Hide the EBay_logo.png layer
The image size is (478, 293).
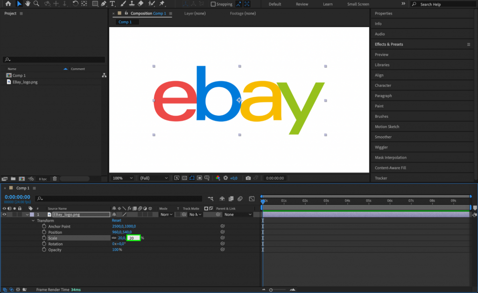[x=5, y=214]
